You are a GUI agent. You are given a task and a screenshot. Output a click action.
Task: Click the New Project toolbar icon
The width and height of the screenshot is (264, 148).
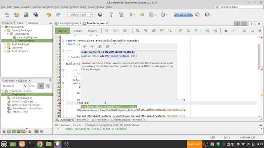tap(16, 15)
